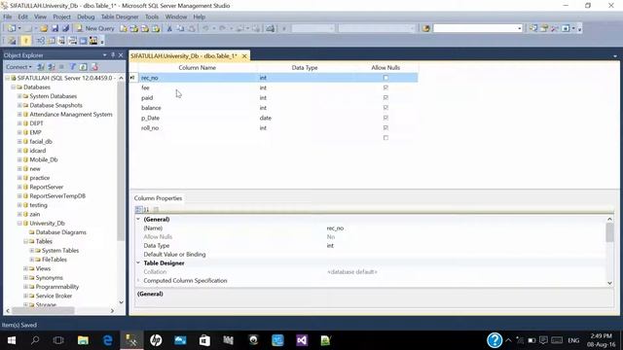Image resolution: width=623 pixels, height=350 pixels.
Task: Open the Properties Window icon in the toolbar
Action: point(544,28)
